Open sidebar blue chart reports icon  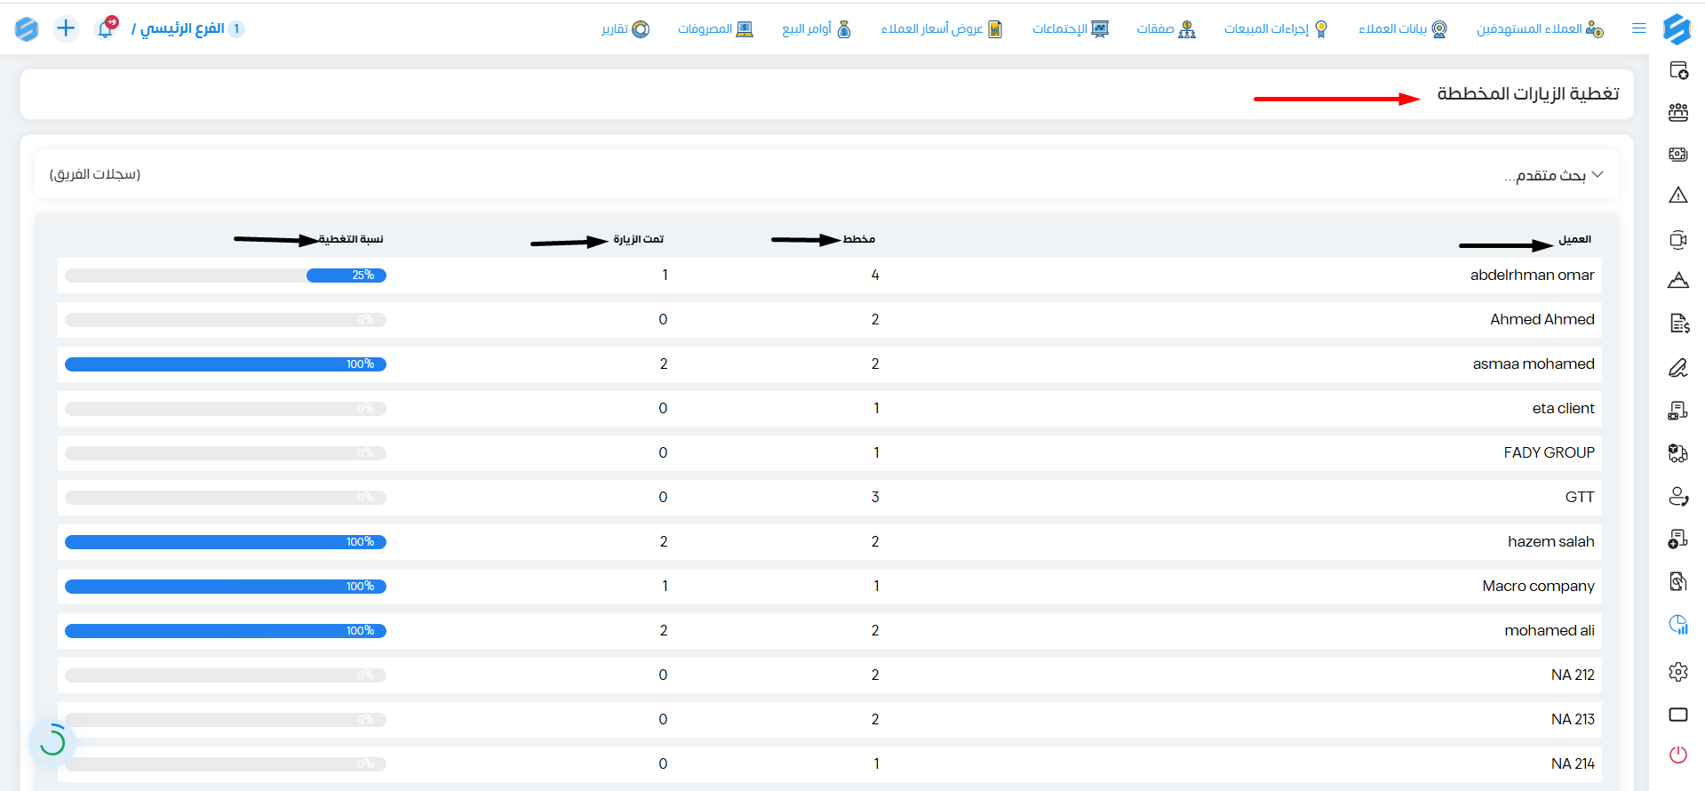(1678, 625)
